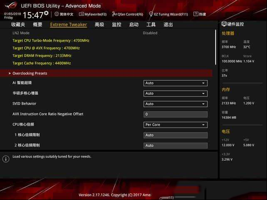
Task: Click EZ Tuning Wizard bulb icon
Action: tap(151, 14)
